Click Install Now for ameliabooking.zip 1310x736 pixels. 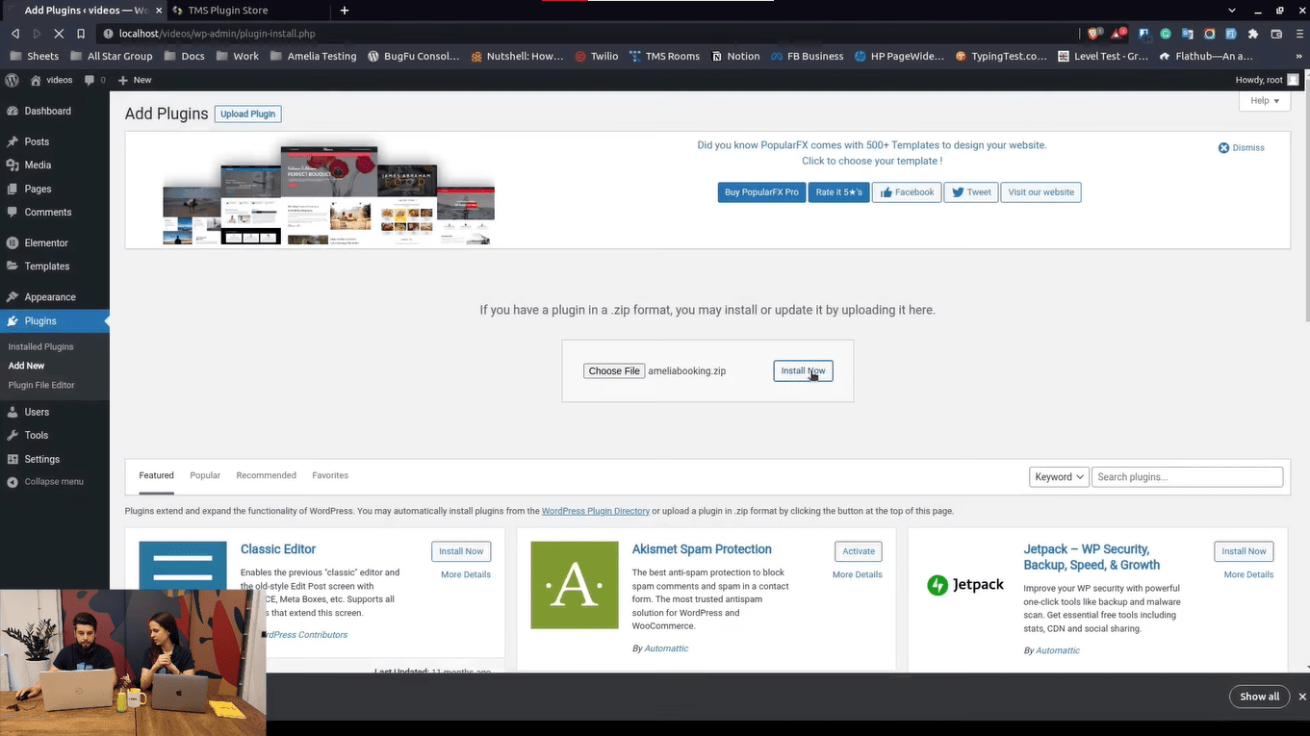[x=803, y=370]
